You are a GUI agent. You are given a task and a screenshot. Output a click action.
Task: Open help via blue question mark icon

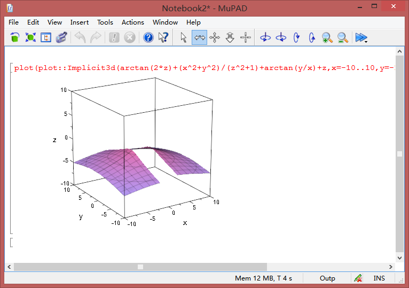(x=148, y=37)
